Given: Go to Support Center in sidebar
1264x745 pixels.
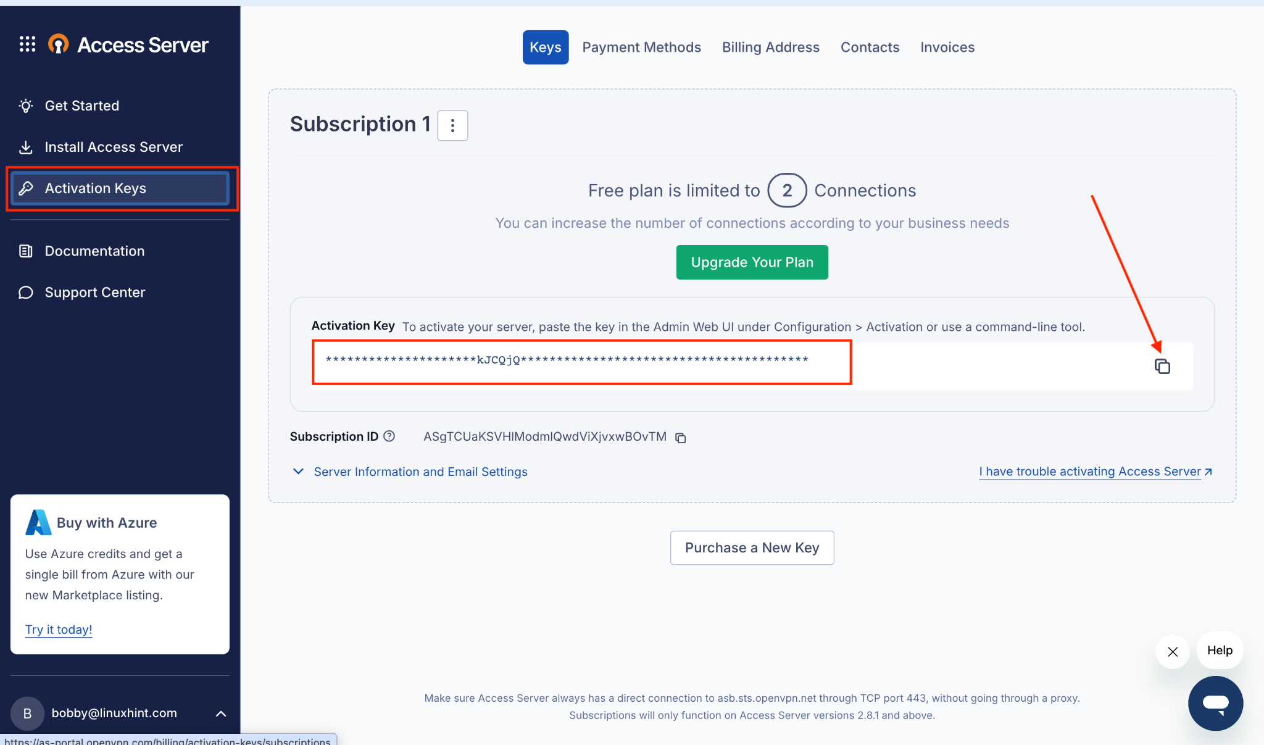Looking at the screenshot, I should coord(94,293).
